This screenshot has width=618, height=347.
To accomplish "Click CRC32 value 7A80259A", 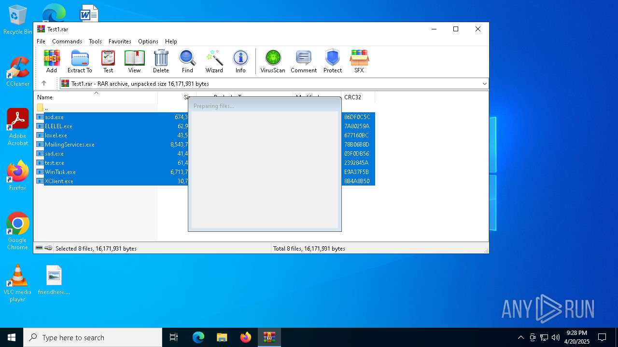I will point(356,126).
